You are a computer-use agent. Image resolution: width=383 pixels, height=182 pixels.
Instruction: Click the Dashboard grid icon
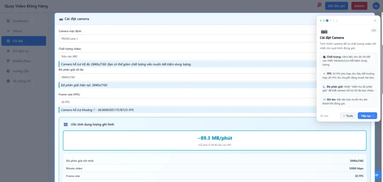(x=8, y=21)
